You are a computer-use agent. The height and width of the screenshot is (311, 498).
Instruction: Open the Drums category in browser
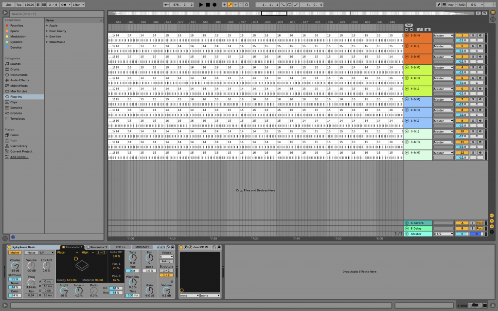coord(15,69)
